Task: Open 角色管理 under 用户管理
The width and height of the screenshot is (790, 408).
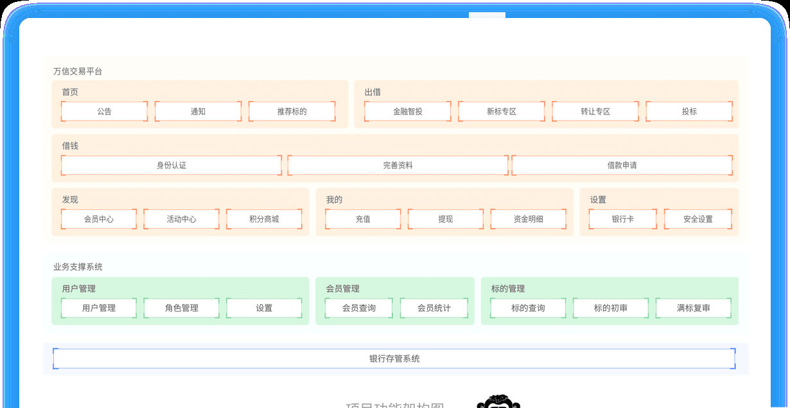Action: (181, 308)
